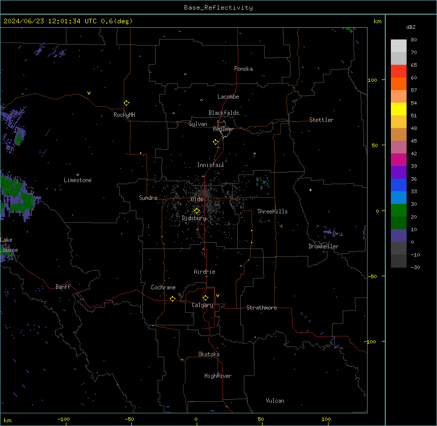Select the purple 10 dBZ legend swatch
437x426 pixels.
pyautogui.click(x=398, y=236)
